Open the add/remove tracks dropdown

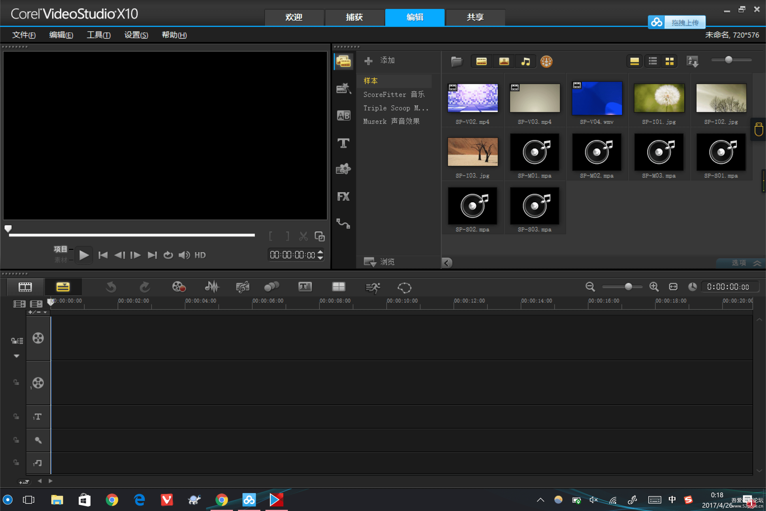tap(38, 312)
